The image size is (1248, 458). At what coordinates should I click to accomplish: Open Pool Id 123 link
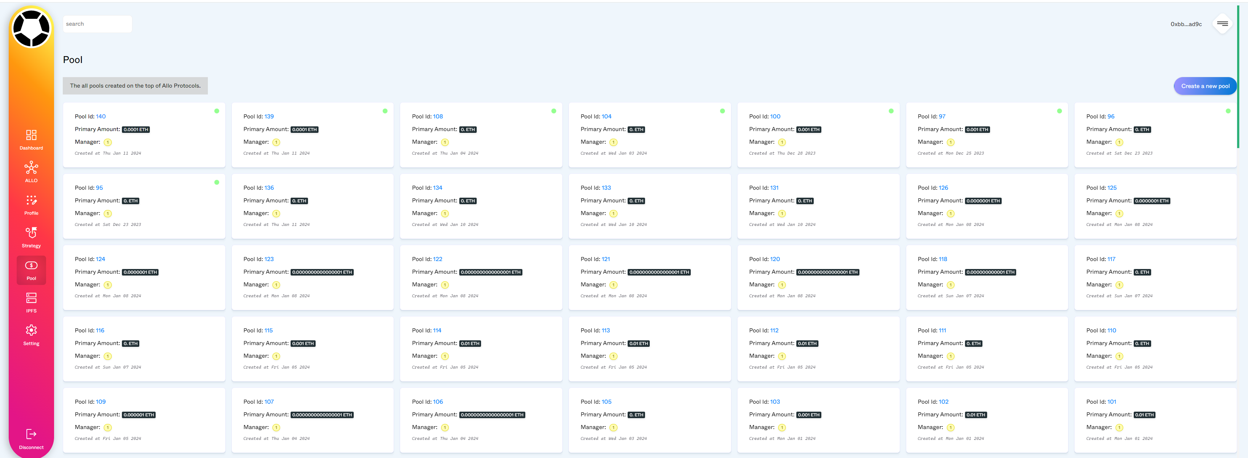click(269, 259)
